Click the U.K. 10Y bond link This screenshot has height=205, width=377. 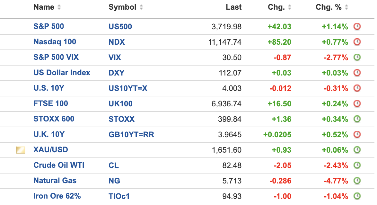point(49,134)
